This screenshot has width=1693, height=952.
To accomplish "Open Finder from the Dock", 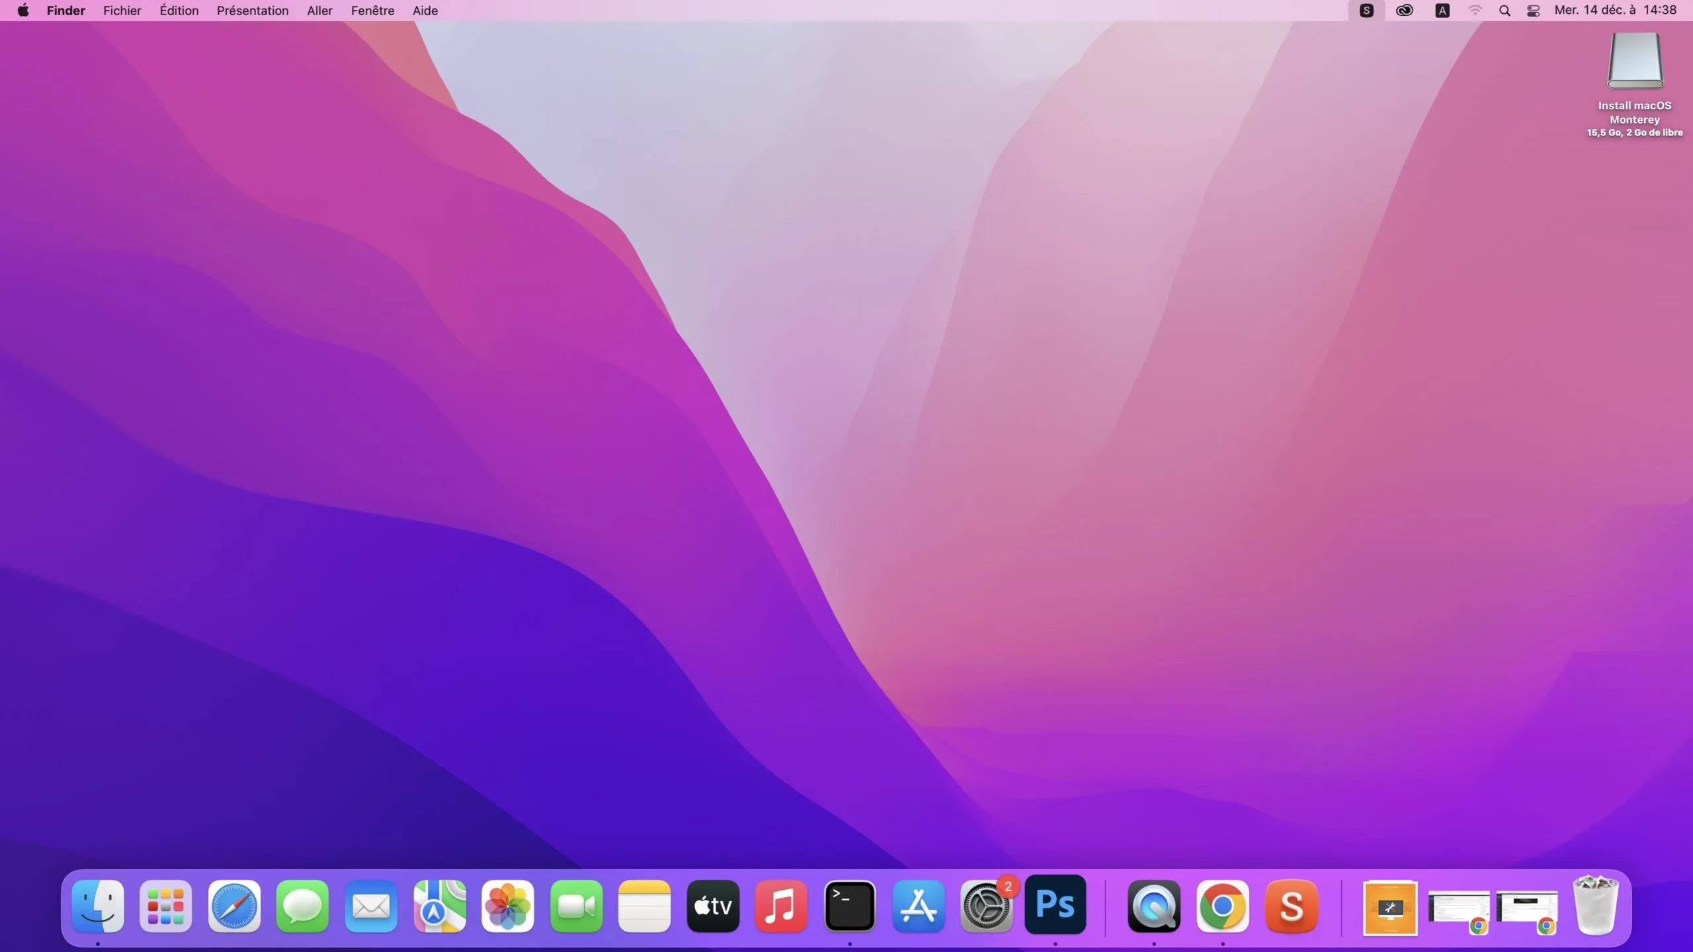I will [x=98, y=906].
